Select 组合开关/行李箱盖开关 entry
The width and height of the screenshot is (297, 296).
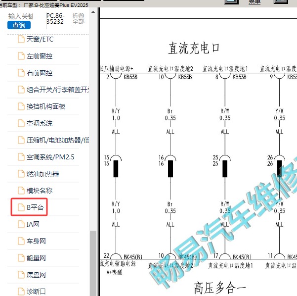point(58,90)
